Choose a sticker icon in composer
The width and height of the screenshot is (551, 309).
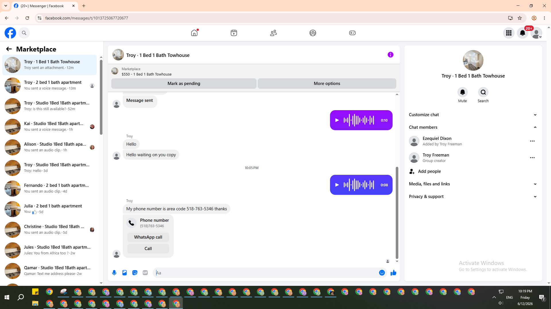point(135,273)
